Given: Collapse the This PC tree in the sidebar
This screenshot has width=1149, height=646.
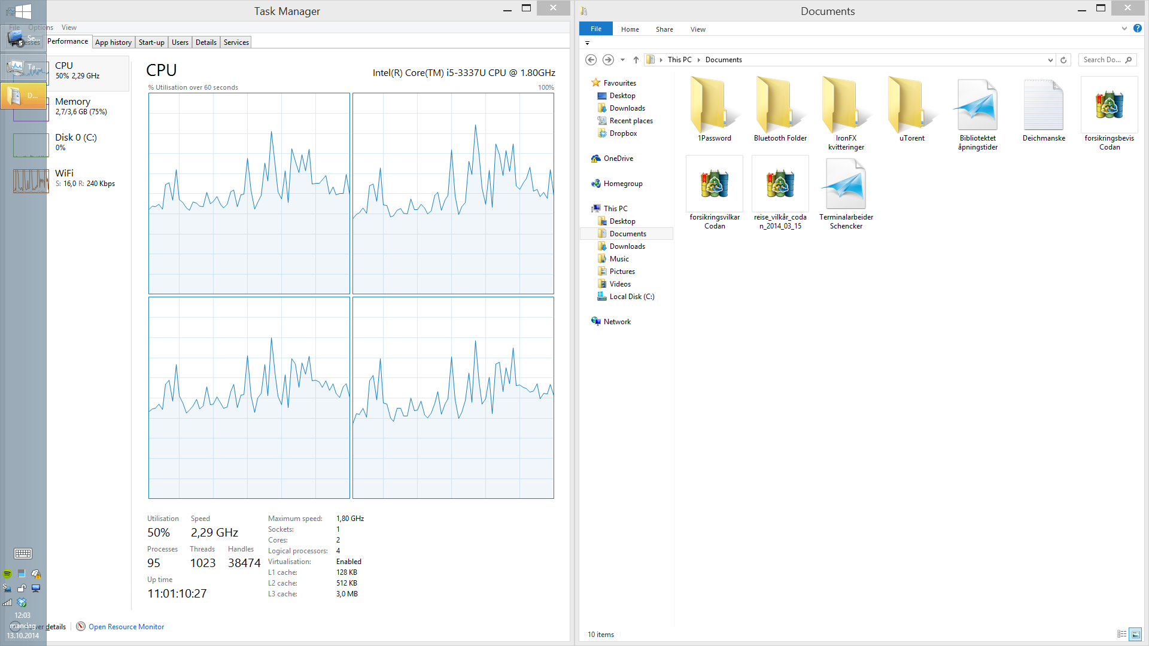Looking at the screenshot, I should click(589, 208).
